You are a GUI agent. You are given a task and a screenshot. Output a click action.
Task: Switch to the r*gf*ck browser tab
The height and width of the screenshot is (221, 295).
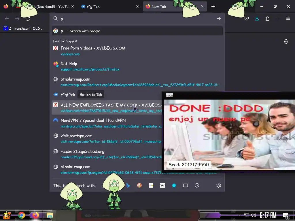(x=110, y=7)
